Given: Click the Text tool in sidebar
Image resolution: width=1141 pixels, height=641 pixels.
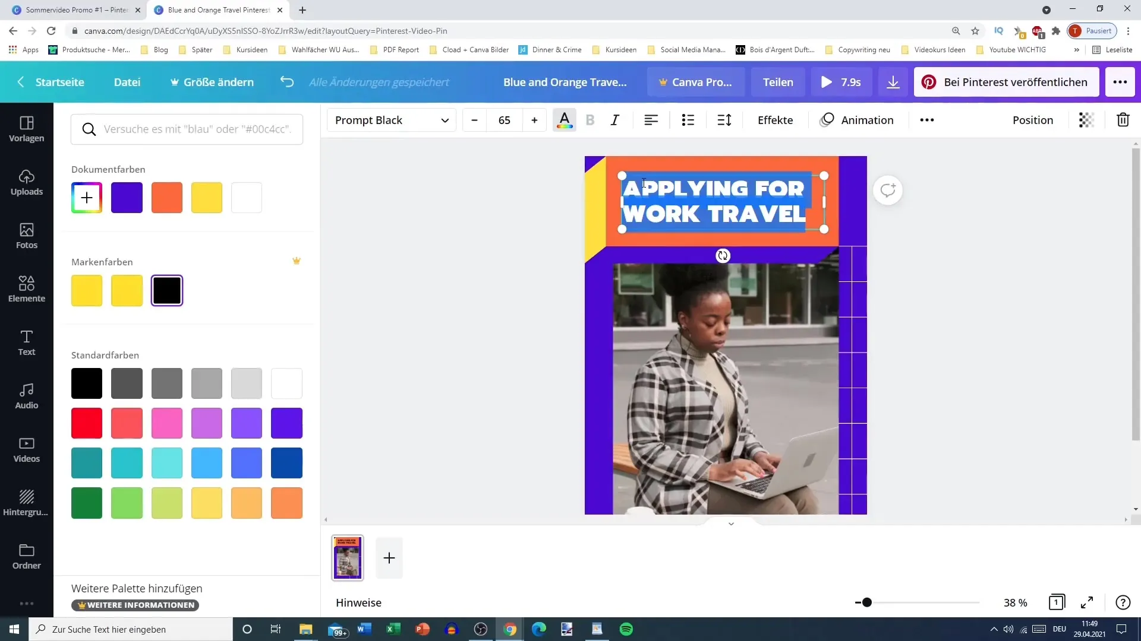Looking at the screenshot, I should click(26, 342).
